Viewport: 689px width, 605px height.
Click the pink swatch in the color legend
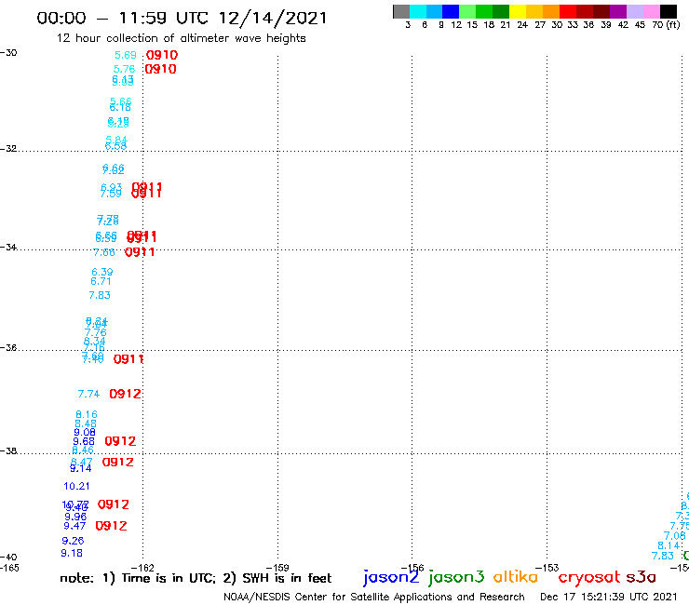tap(652, 11)
